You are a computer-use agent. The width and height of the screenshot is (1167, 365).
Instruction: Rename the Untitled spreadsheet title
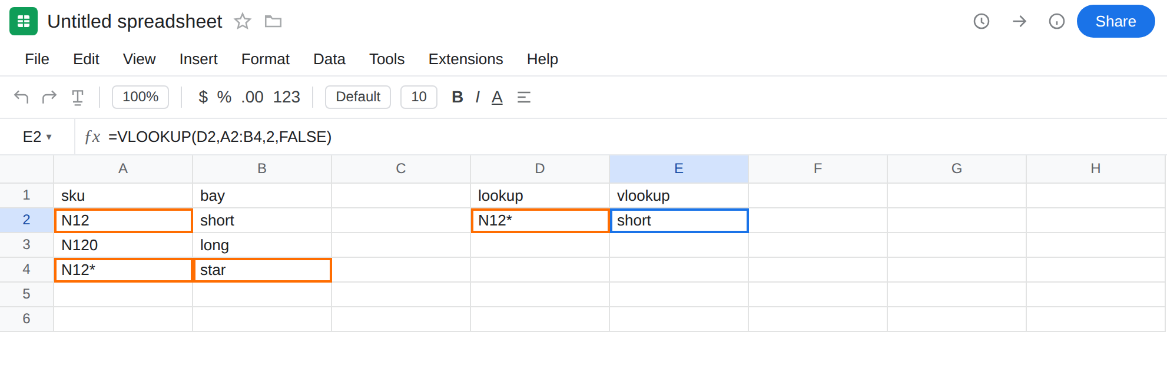point(135,21)
